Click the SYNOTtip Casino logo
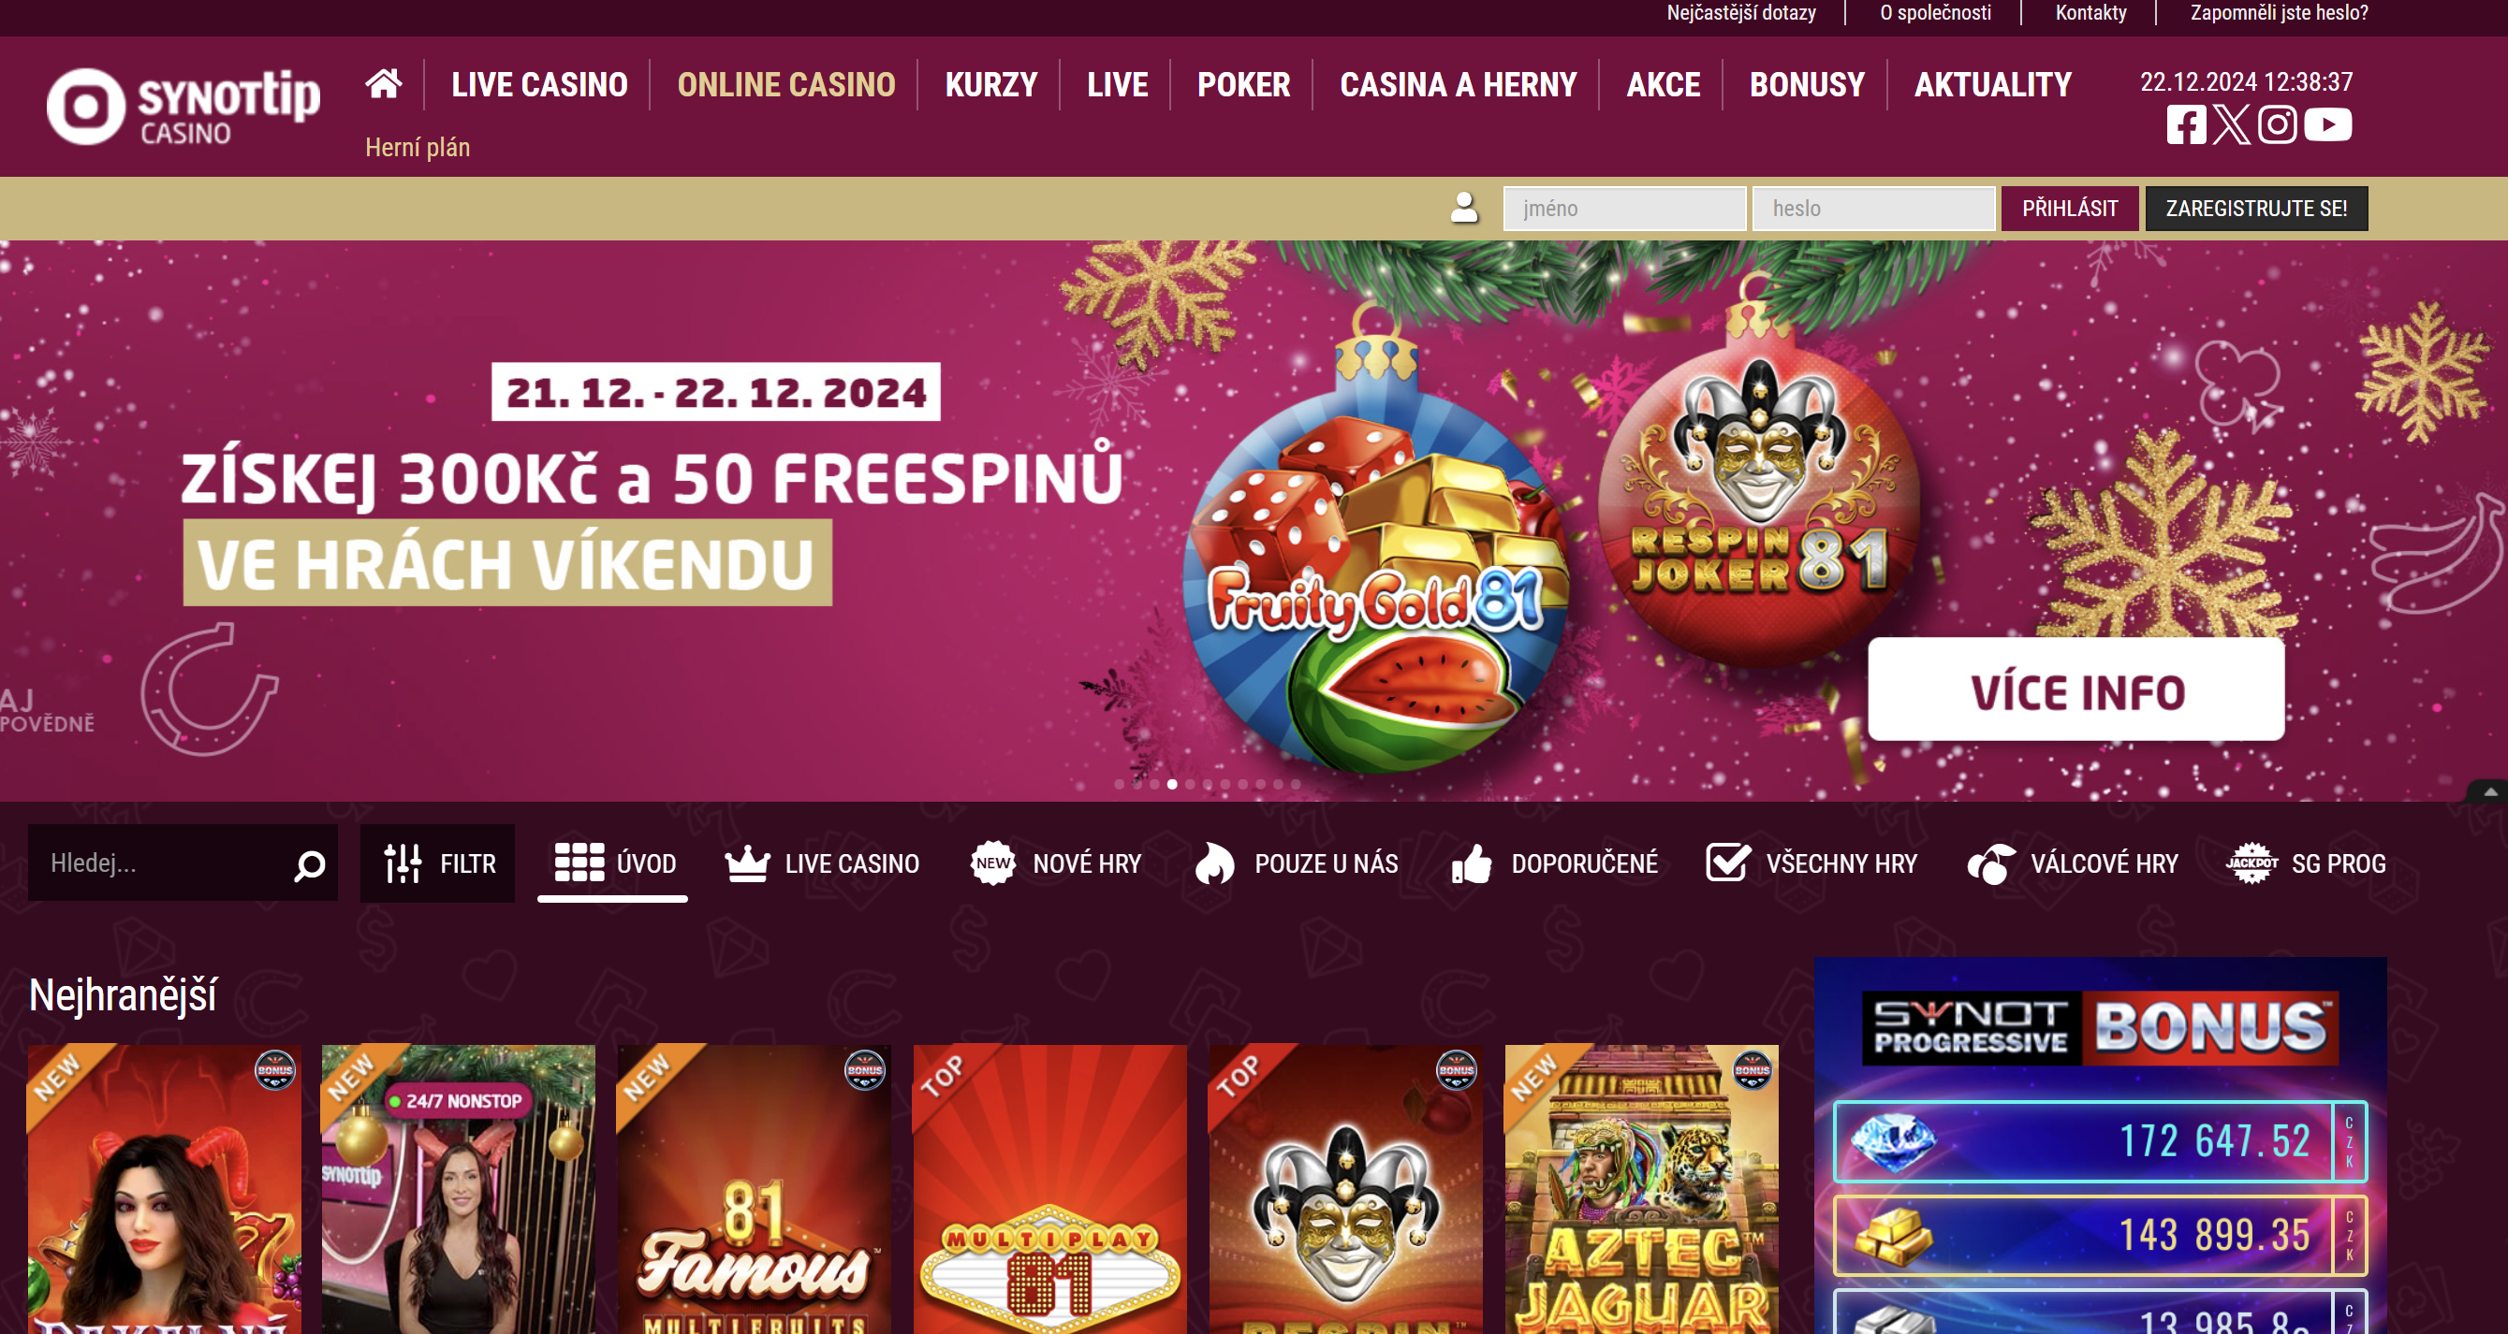 pos(183,106)
